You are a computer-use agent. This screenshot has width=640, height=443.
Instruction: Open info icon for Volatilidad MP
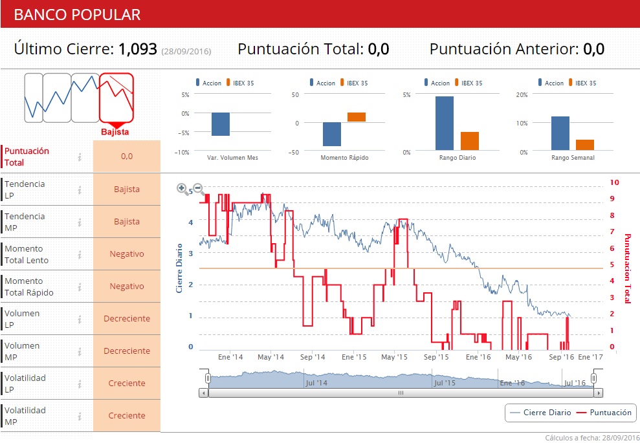[x=80, y=416]
